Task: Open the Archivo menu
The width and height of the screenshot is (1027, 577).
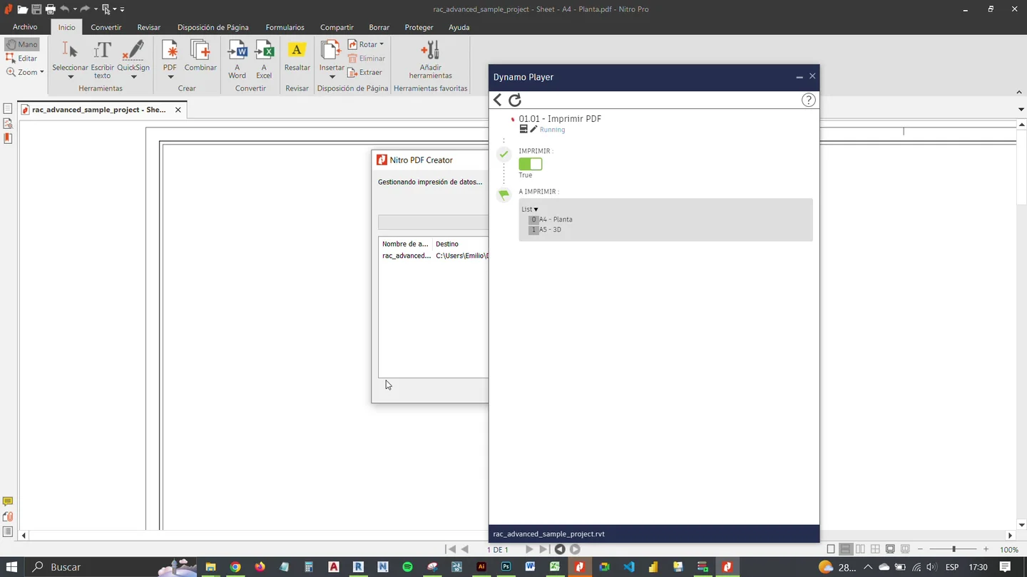Action: pyautogui.click(x=25, y=27)
